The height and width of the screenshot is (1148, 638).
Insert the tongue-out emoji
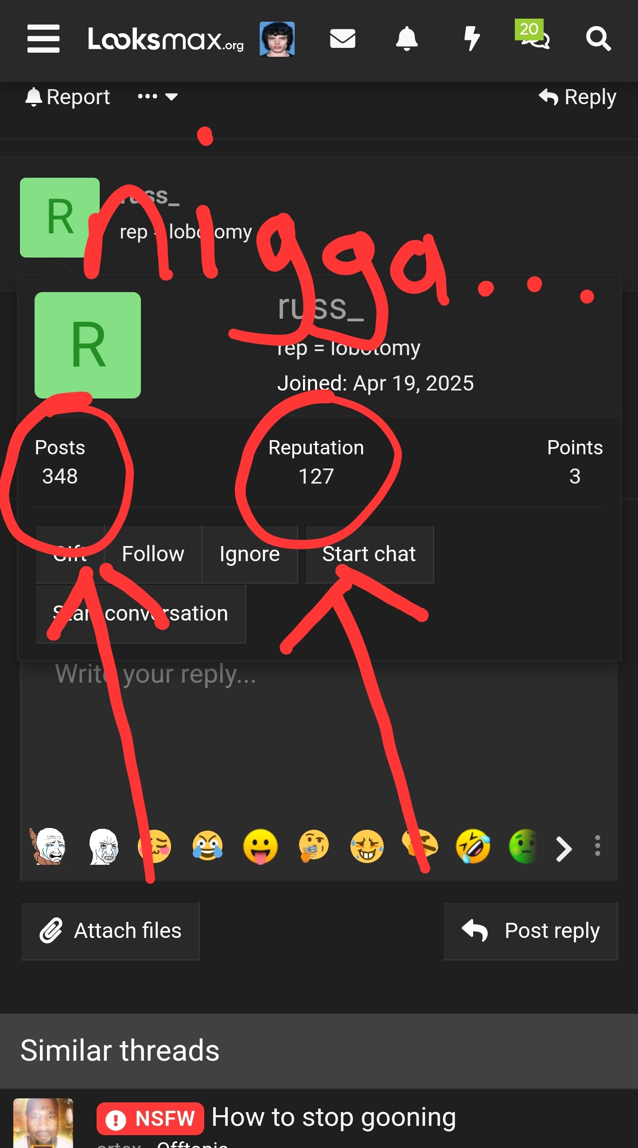click(x=260, y=846)
